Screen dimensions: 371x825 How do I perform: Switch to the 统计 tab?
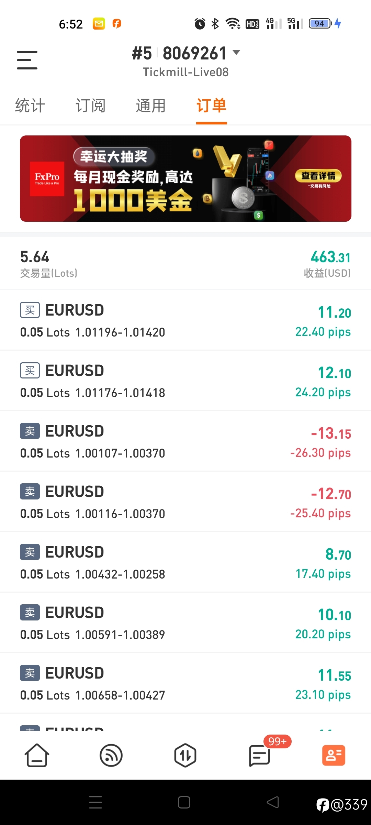click(x=30, y=106)
